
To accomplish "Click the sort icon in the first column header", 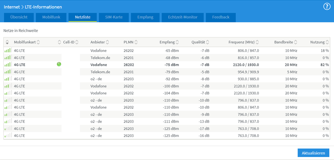I will pyautogui.click(x=7, y=42).
